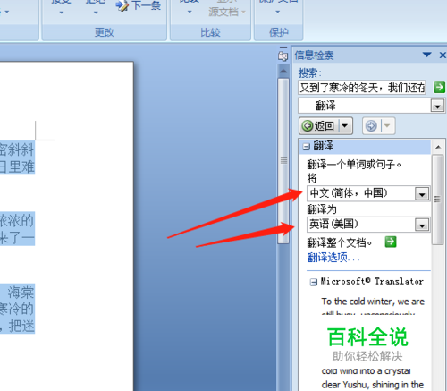Screen dimensions: 447x391
Task: Open the source language 中文(简体,中国) dropdown
Action: tap(422, 194)
